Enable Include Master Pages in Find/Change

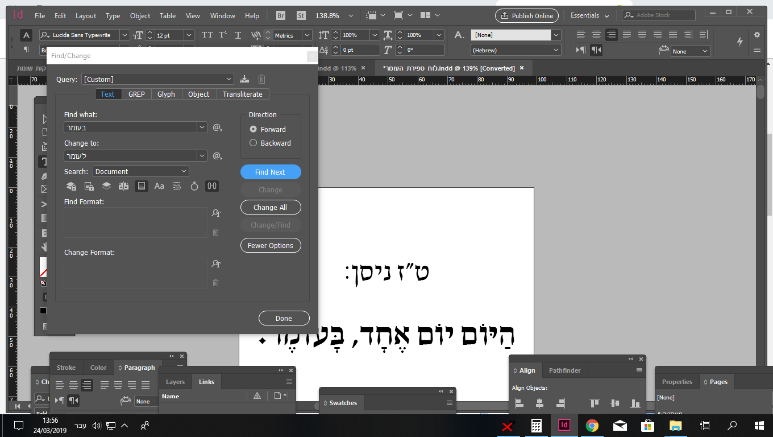click(x=123, y=185)
